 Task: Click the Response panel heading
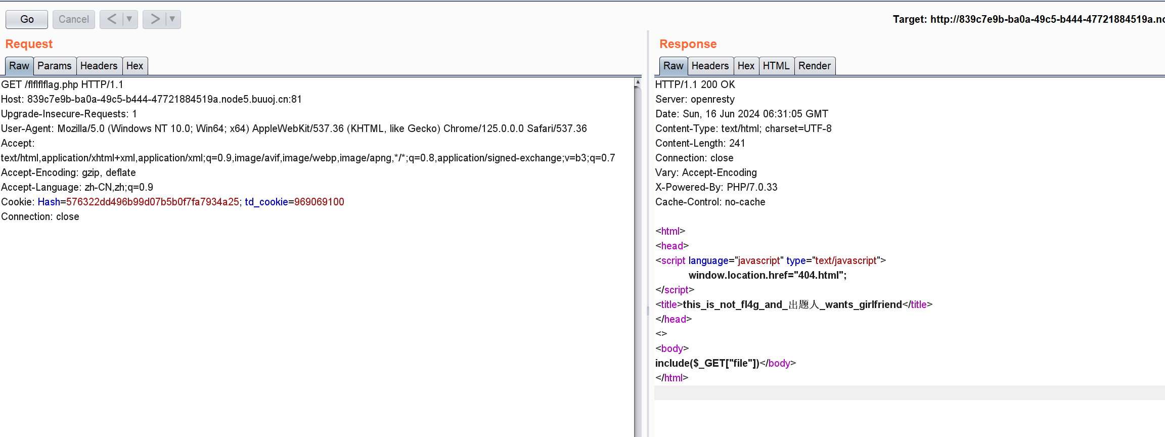tap(688, 44)
